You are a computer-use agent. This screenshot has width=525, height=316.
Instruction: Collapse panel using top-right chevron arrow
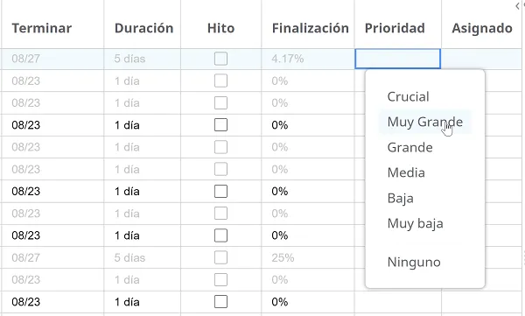click(x=517, y=6)
